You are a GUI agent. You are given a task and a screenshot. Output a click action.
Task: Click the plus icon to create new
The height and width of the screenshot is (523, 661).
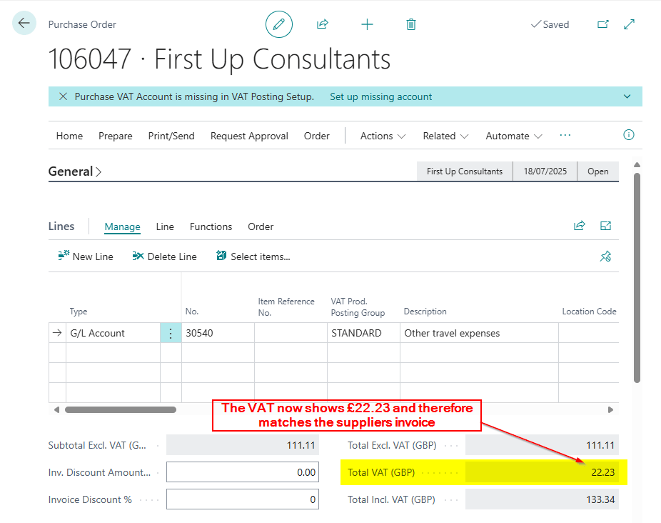click(367, 24)
